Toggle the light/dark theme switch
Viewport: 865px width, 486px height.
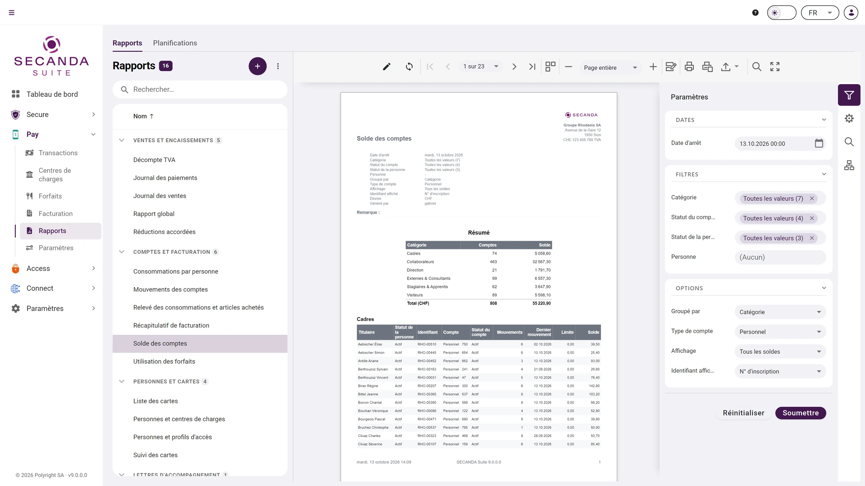point(782,13)
